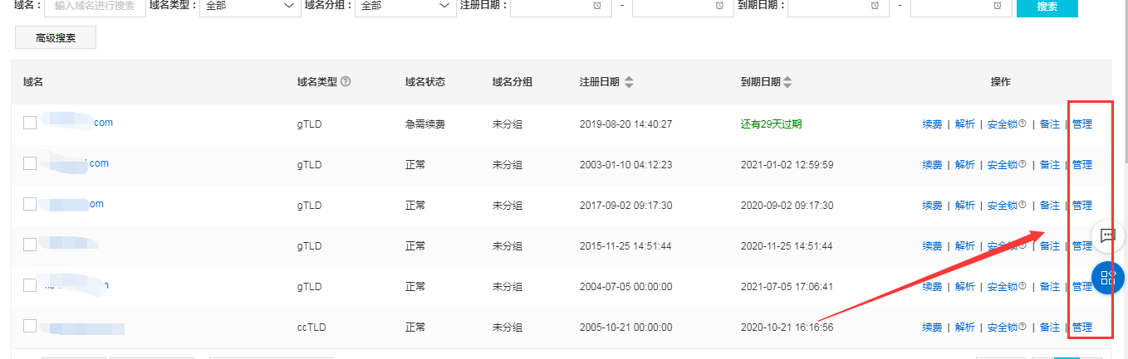Tick checkbox for domain registered 2003-01-10
Image resolution: width=1128 pixels, height=359 pixels.
tap(30, 163)
